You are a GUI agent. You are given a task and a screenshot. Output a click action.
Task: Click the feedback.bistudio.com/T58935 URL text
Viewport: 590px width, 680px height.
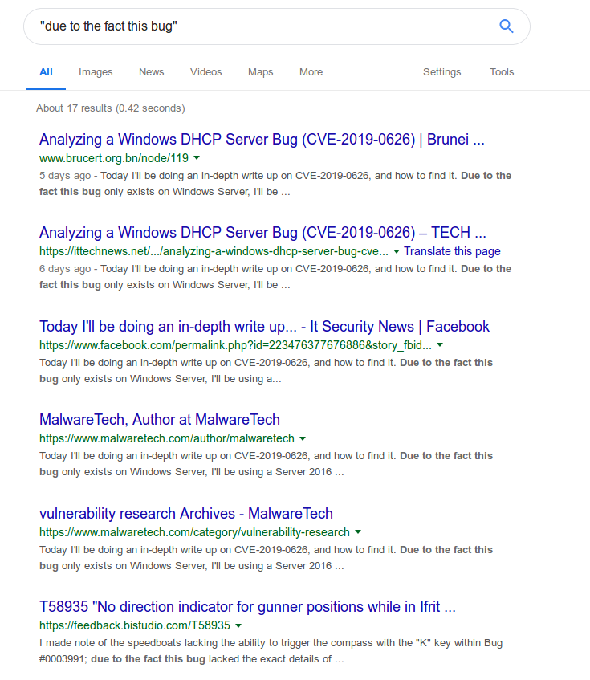pyautogui.click(x=135, y=625)
